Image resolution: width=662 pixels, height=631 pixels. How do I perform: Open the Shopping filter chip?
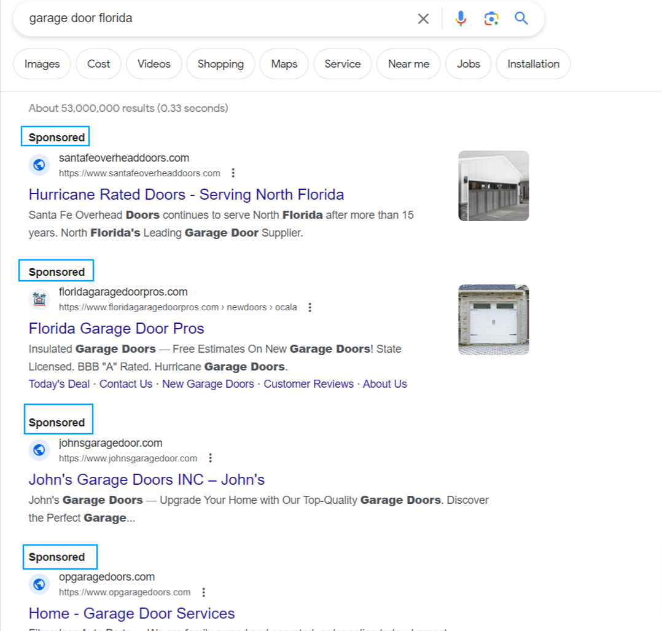pyautogui.click(x=220, y=64)
